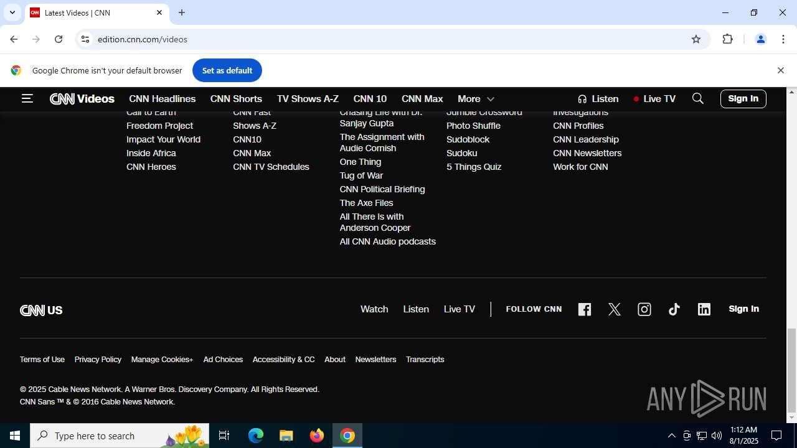This screenshot has height=448, width=797.
Task: Reload the CNN page
Action: [59, 39]
